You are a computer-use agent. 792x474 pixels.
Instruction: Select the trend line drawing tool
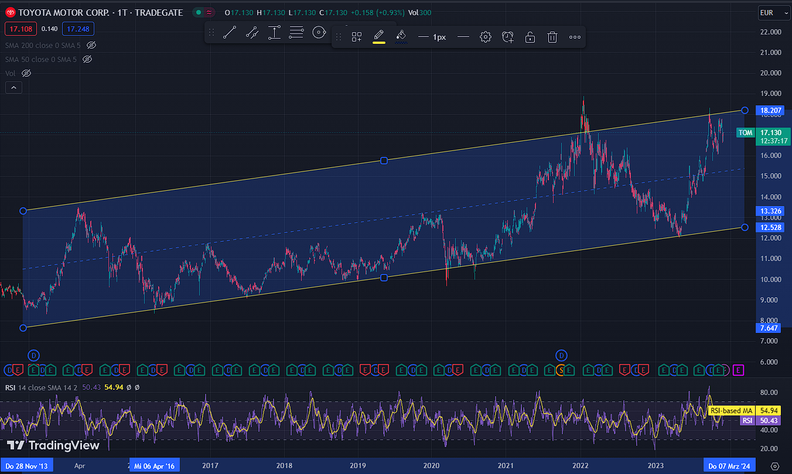tap(230, 33)
